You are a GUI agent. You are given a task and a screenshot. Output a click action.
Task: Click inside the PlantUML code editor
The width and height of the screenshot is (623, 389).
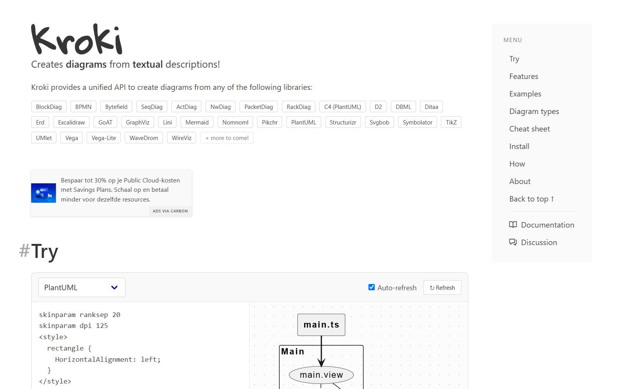140,345
